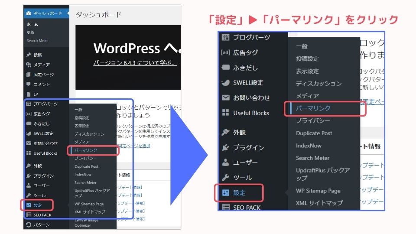Select ディスカッション in the enlarged settings submenu
The image size is (416, 234).
318,83
